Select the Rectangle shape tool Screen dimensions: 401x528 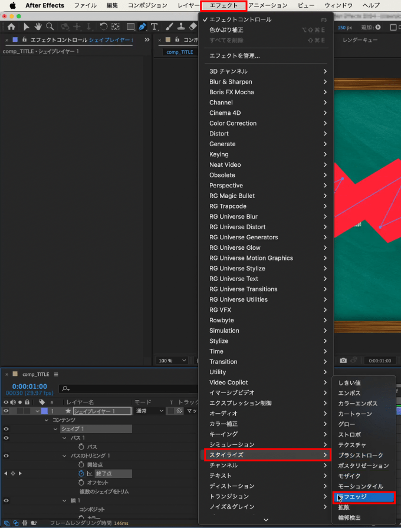130,27
